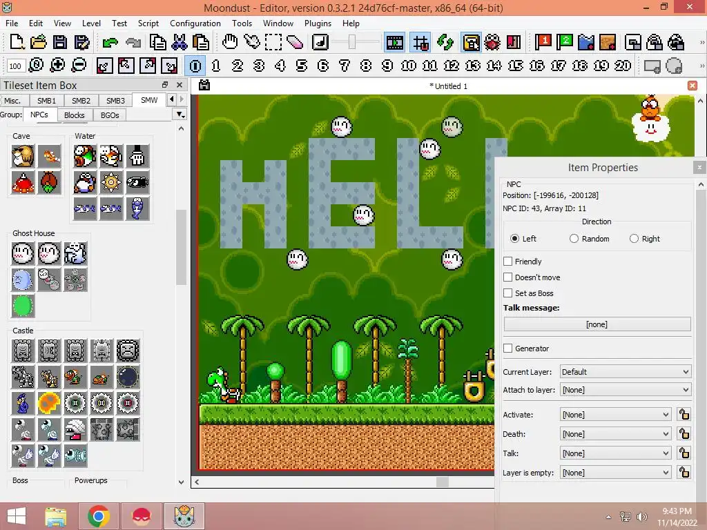
Task: Cut the selection with the scissors icon
Action: pyautogui.click(x=180, y=42)
